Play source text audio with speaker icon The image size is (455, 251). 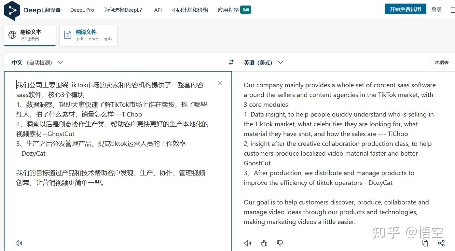point(19,243)
